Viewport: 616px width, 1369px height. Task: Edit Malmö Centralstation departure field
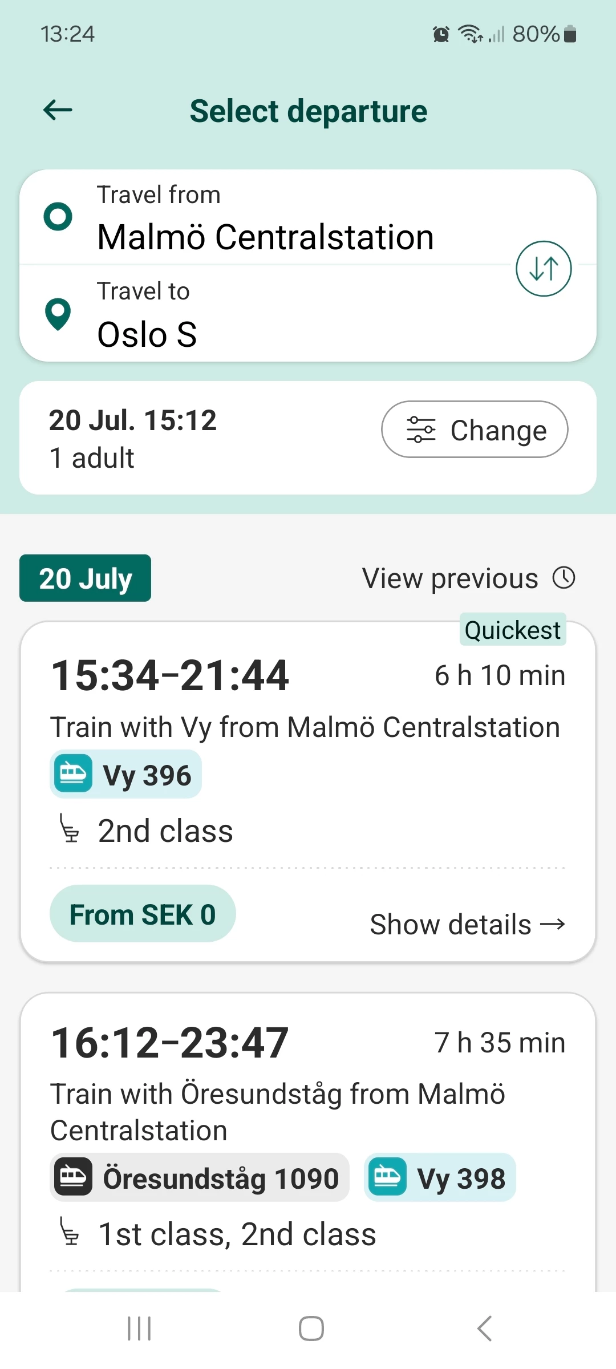[x=265, y=237]
